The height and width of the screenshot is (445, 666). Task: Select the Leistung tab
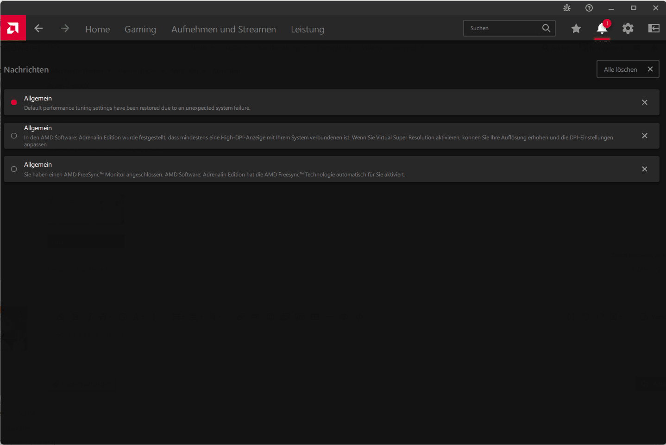coord(308,29)
